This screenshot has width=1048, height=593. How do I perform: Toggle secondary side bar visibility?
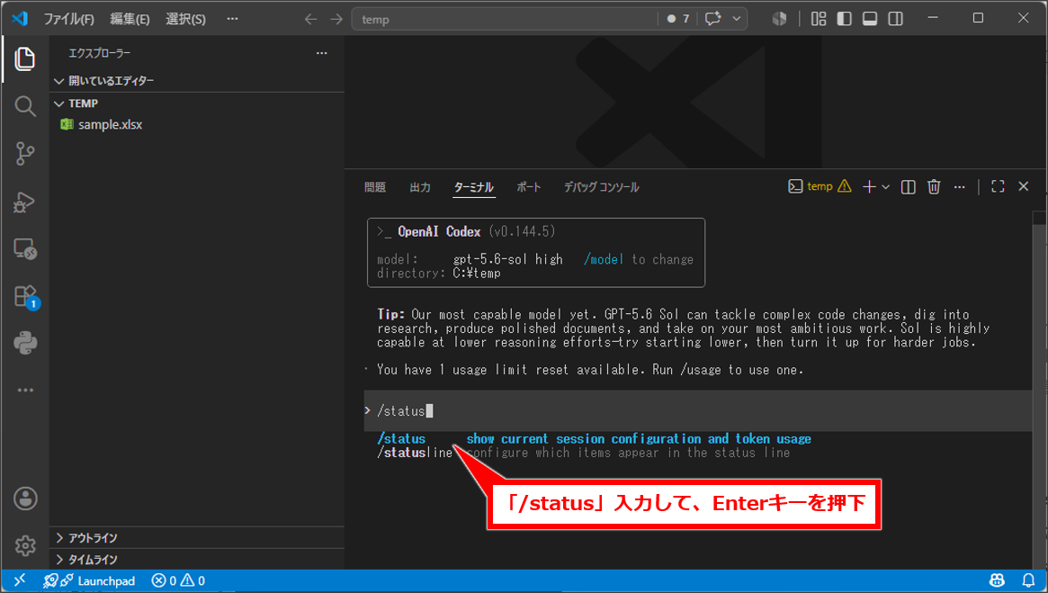[896, 19]
